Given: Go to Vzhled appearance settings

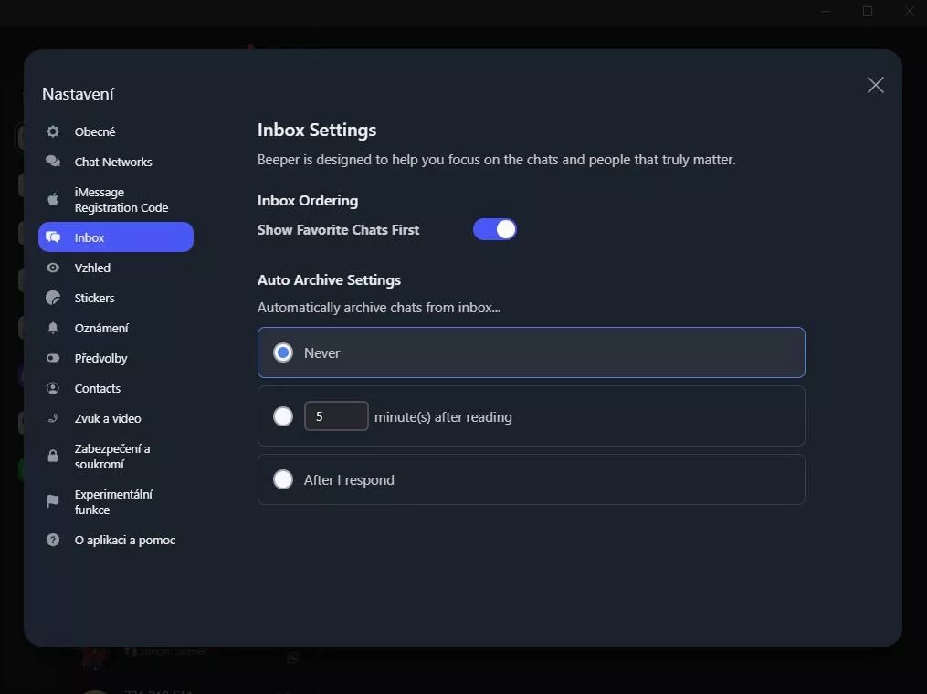Looking at the screenshot, I should pyautogui.click(x=116, y=268).
